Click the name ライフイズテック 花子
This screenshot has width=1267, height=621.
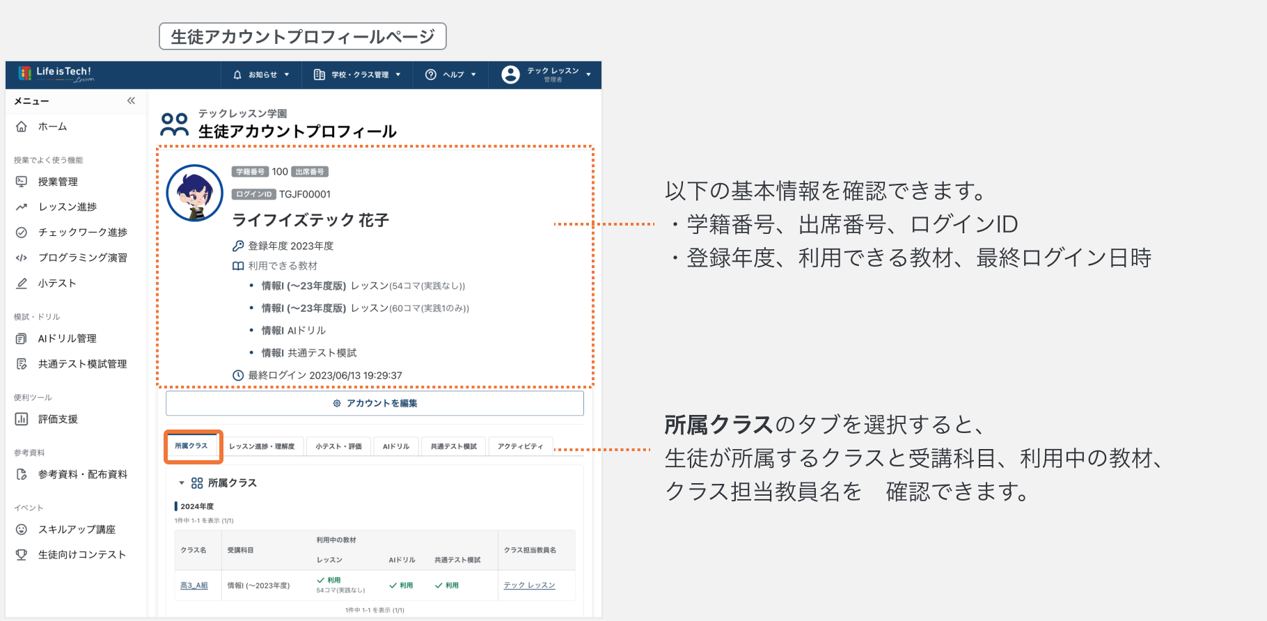click(x=310, y=221)
